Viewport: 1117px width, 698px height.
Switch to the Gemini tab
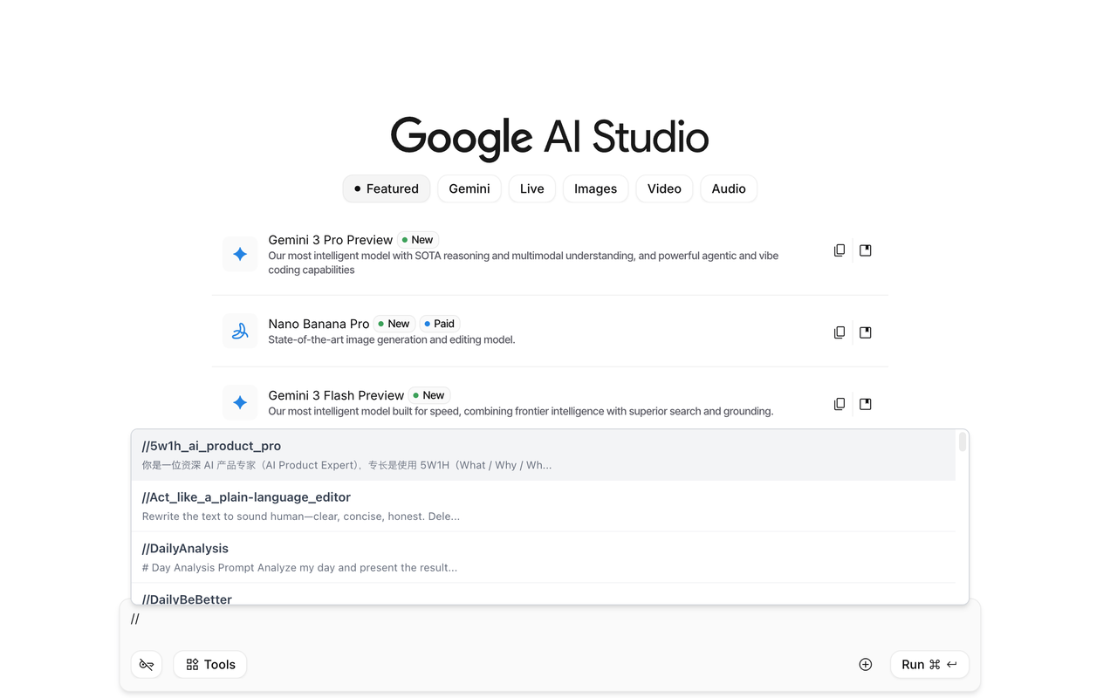pyautogui.click(x=469, y=188)
